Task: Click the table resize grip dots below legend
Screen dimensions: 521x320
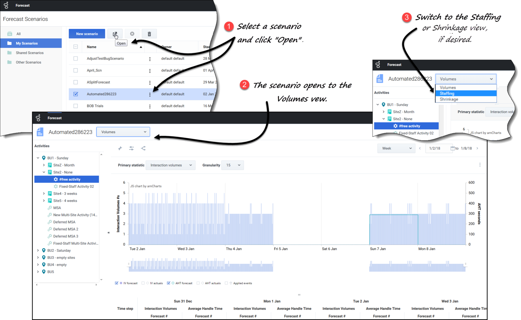Action: [x=299, y=295]
